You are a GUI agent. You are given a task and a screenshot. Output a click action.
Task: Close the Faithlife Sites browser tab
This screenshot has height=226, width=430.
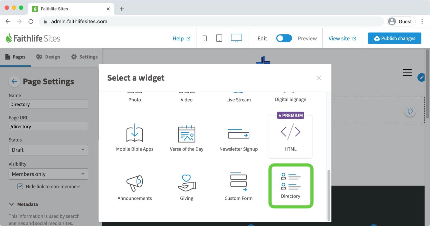[108, 9]
